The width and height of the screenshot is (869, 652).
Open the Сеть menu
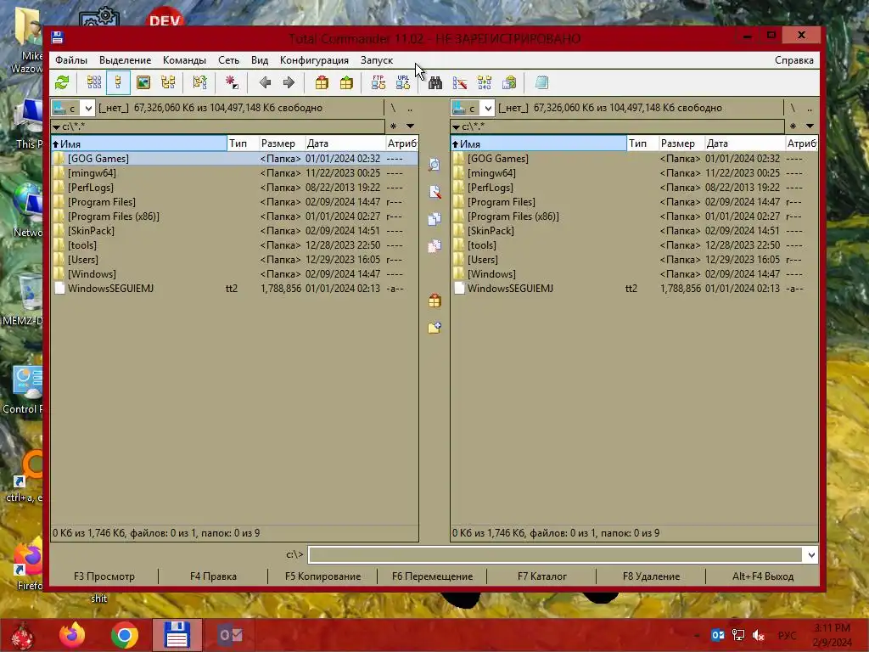(228, 60)
